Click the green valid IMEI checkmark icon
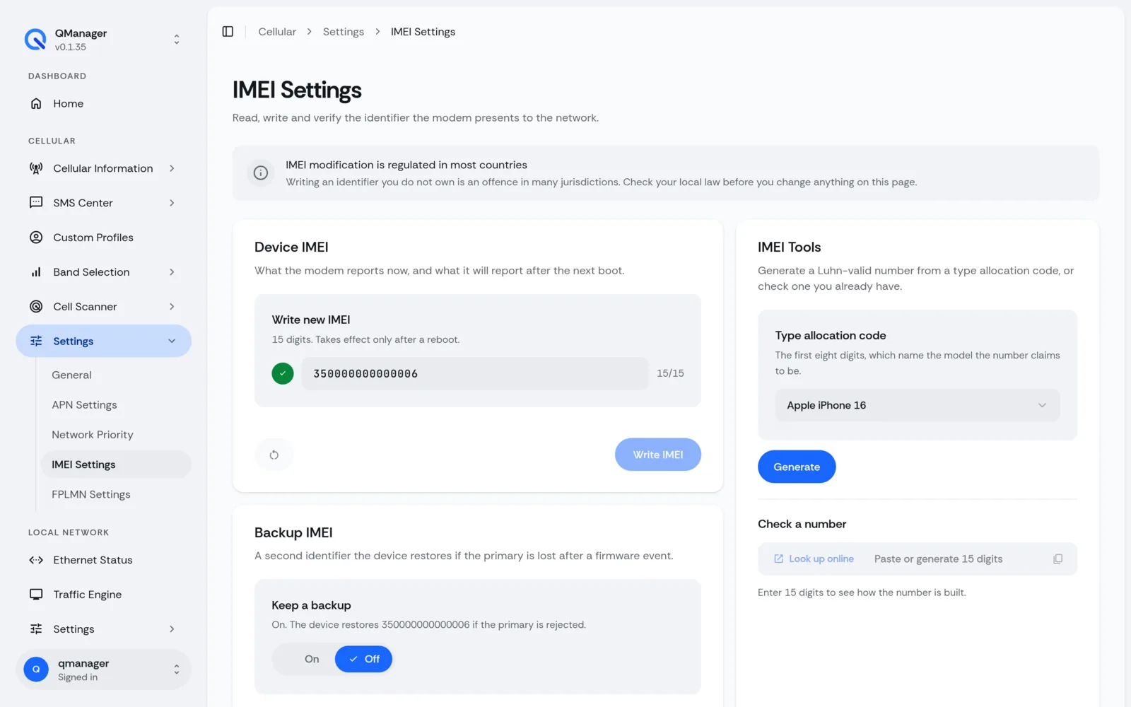1131x707 pixels. (283, 373)
